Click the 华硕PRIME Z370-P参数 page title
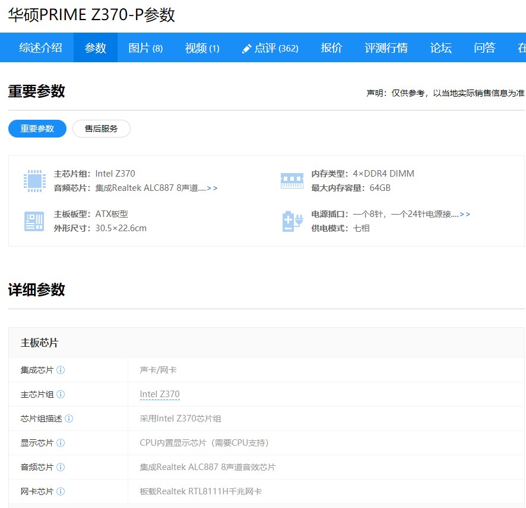This screenshot has height=508, width=526. [91, 15]
